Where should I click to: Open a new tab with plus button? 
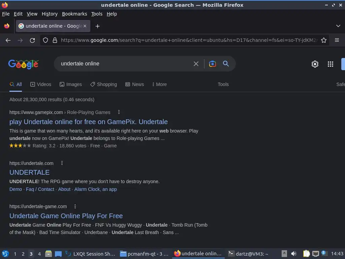[97, 26]
